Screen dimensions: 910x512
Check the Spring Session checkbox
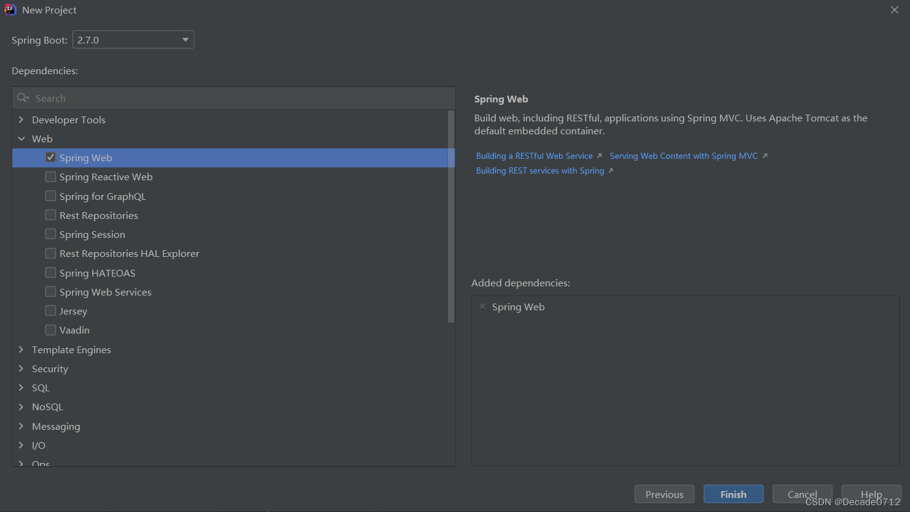pyautogui.click(x=50, y=234)
